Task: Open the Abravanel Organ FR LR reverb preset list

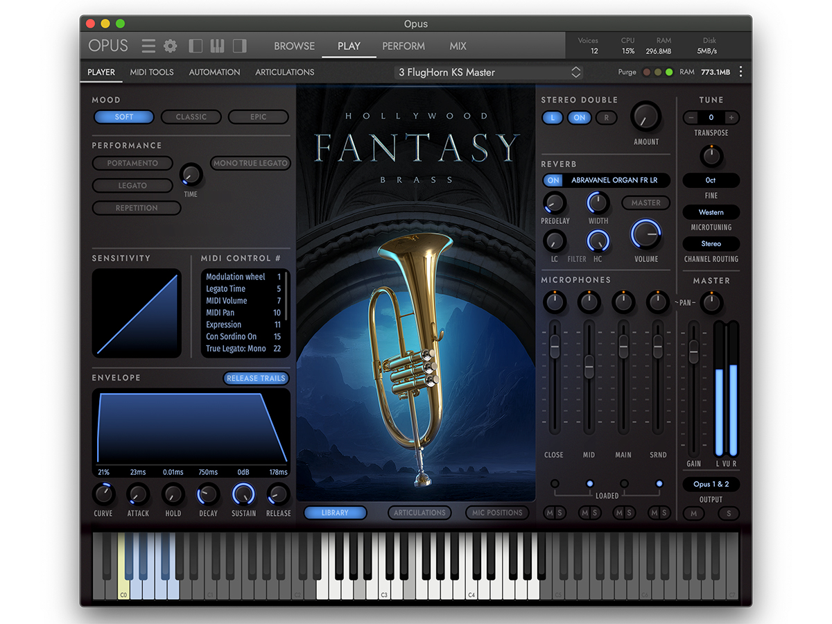Action: 615,180
